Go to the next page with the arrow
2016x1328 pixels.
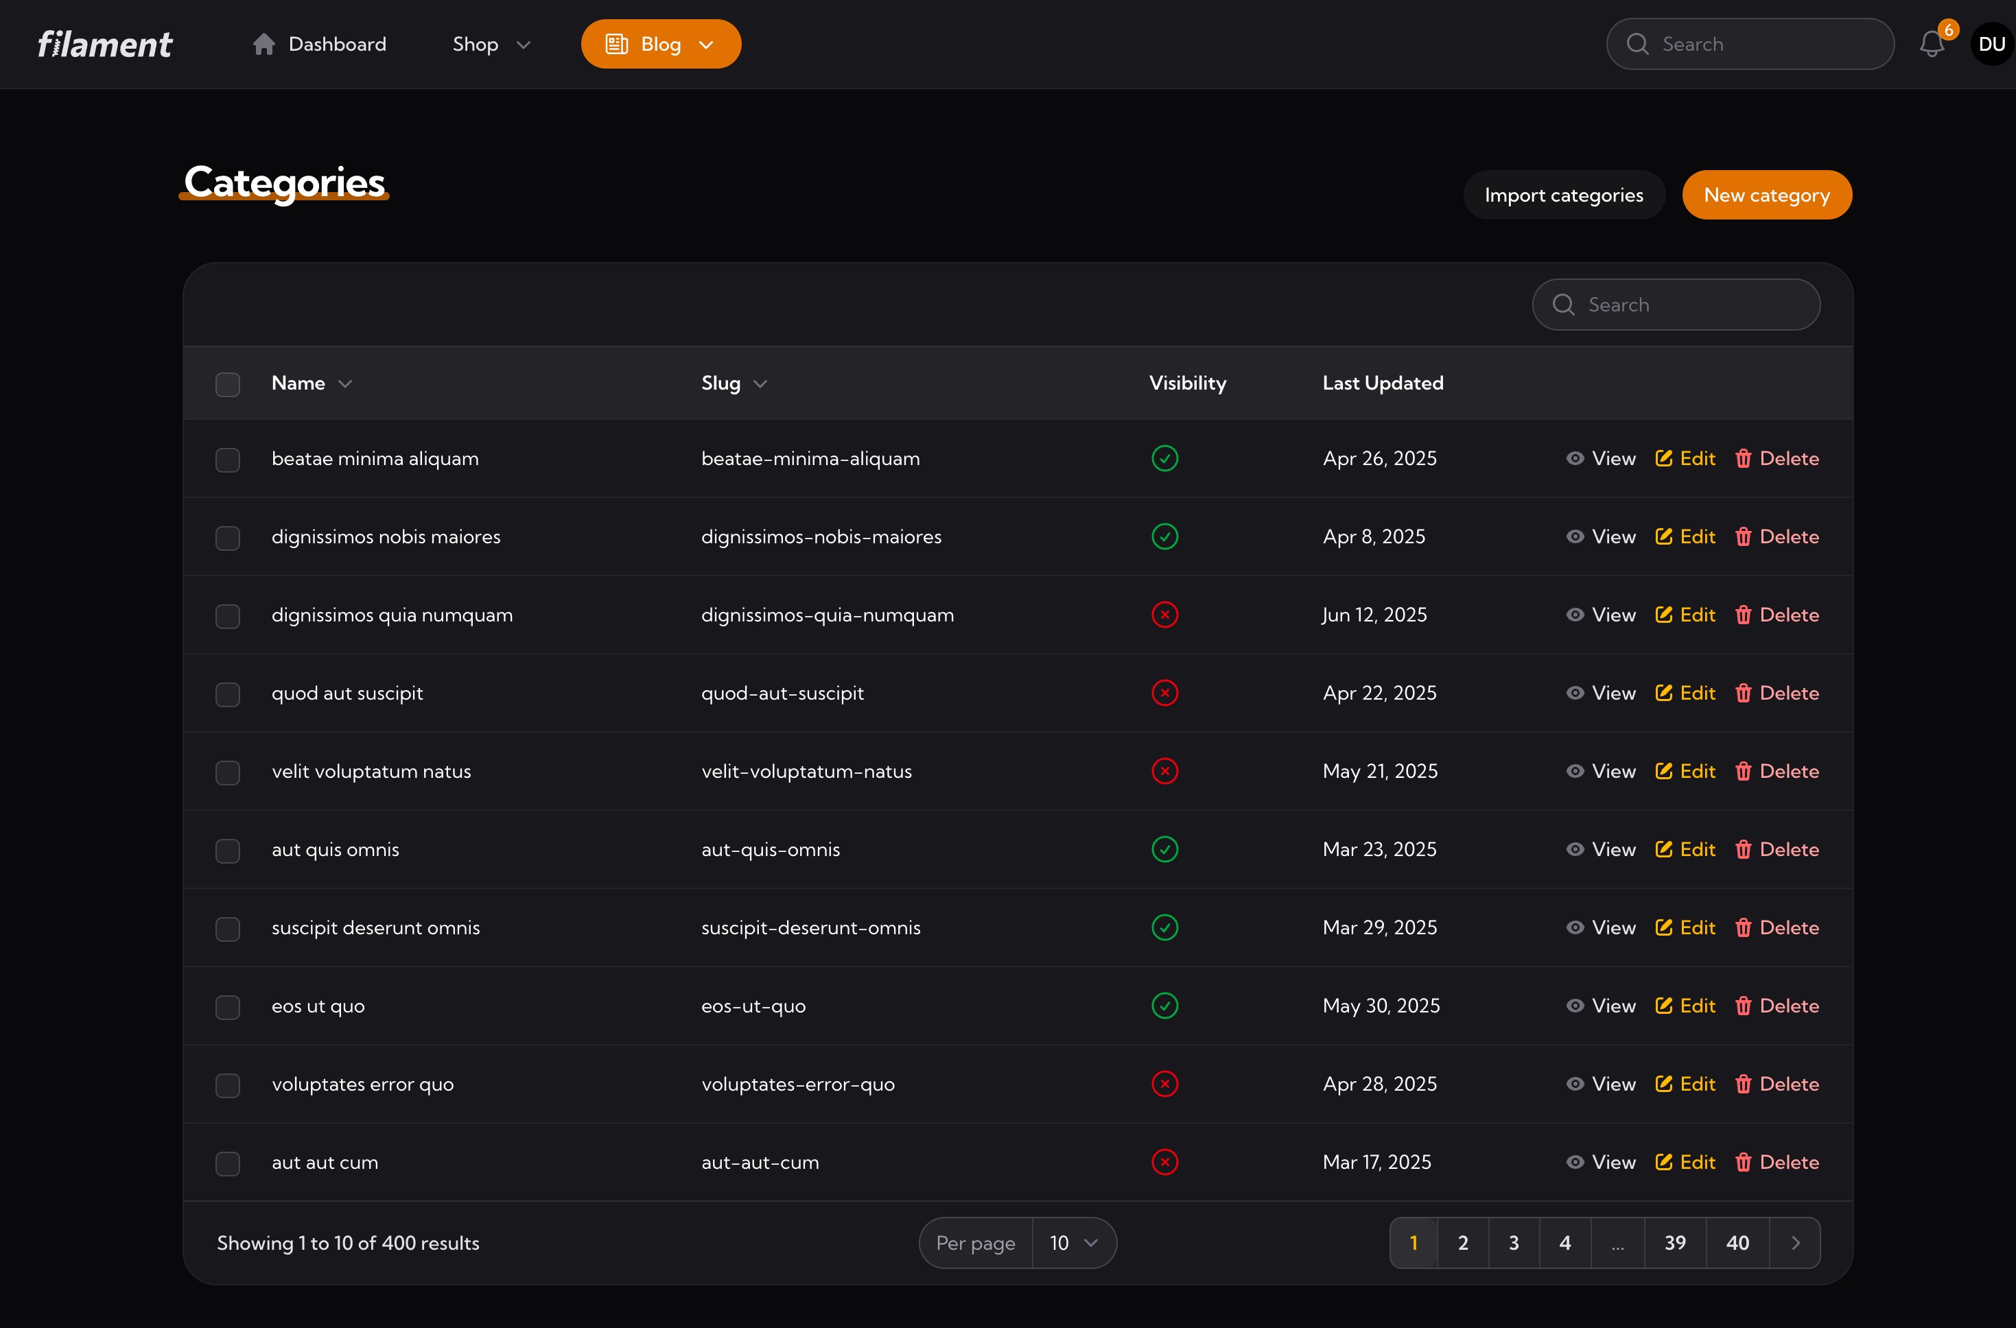point(1795,1242)
